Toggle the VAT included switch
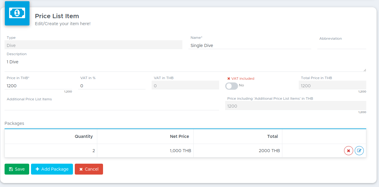 click(x=232, y=86)
